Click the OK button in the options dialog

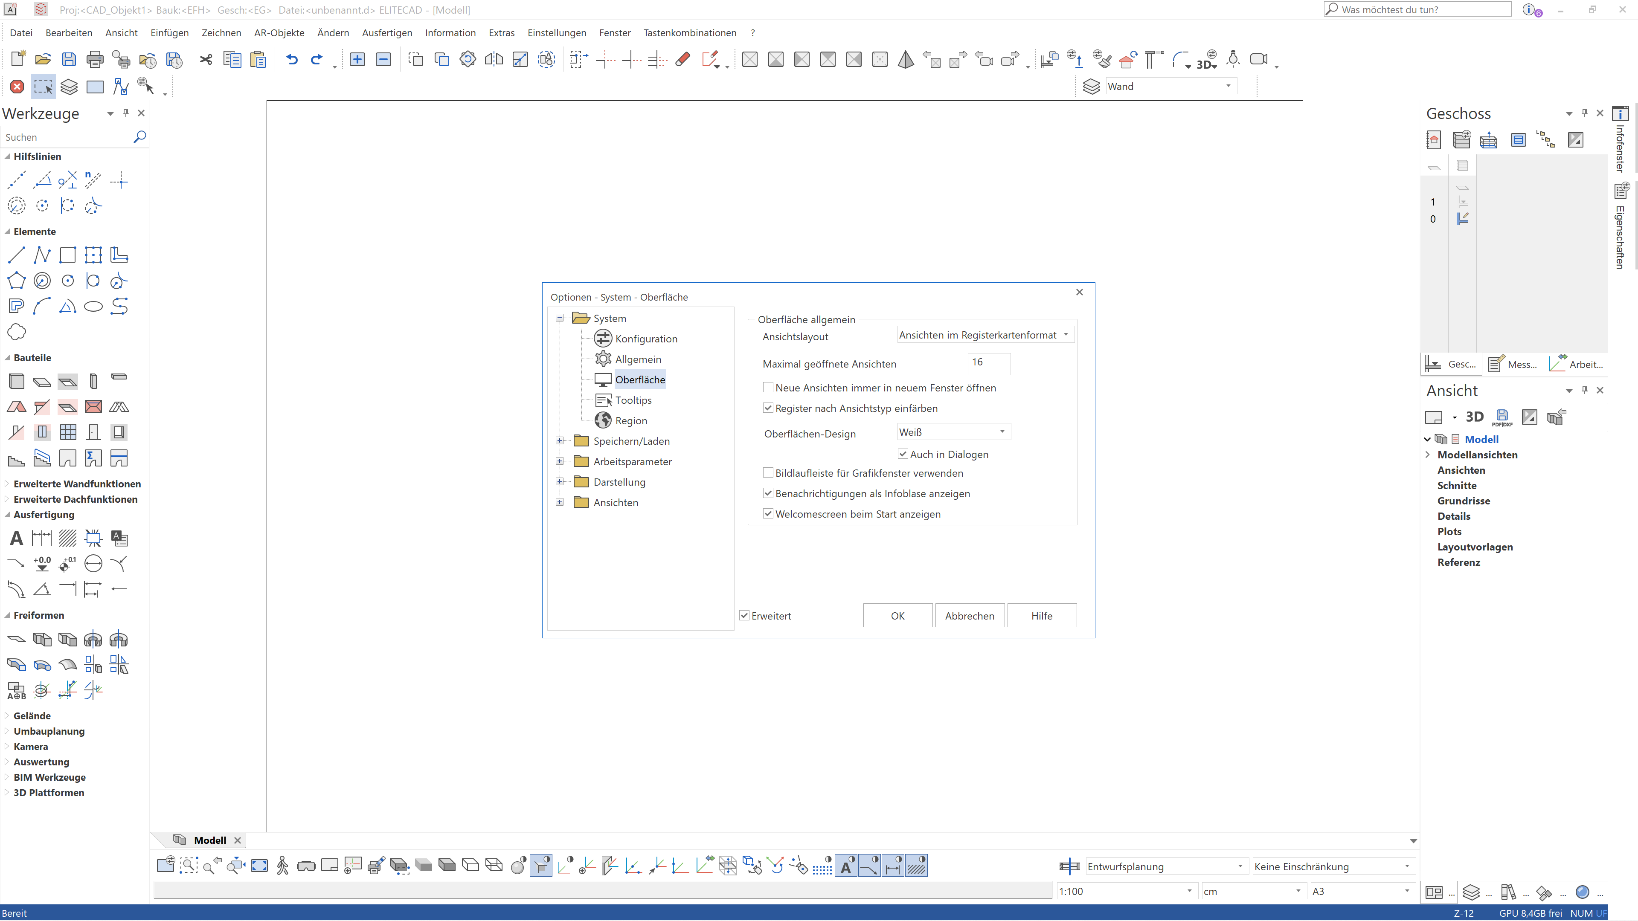tap(897, 615)
